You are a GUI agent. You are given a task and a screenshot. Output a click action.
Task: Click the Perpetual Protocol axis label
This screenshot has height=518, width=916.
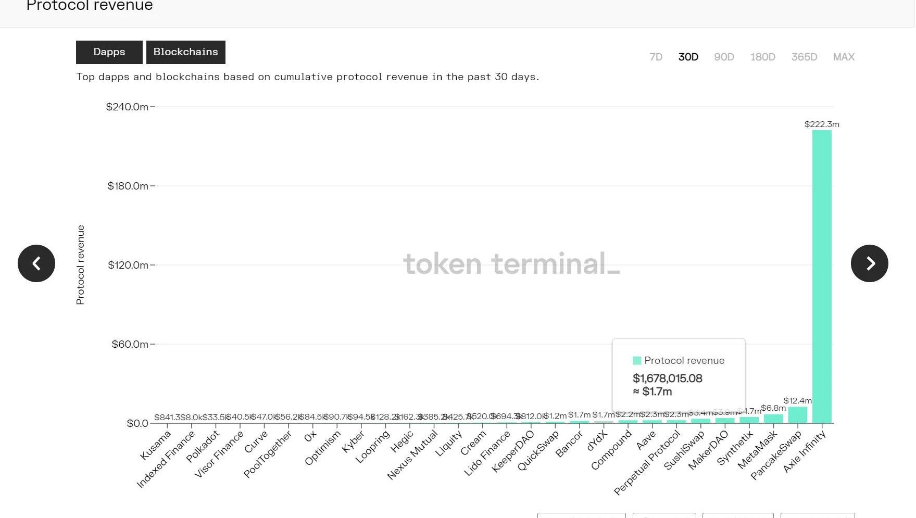[x=647, y=463]
